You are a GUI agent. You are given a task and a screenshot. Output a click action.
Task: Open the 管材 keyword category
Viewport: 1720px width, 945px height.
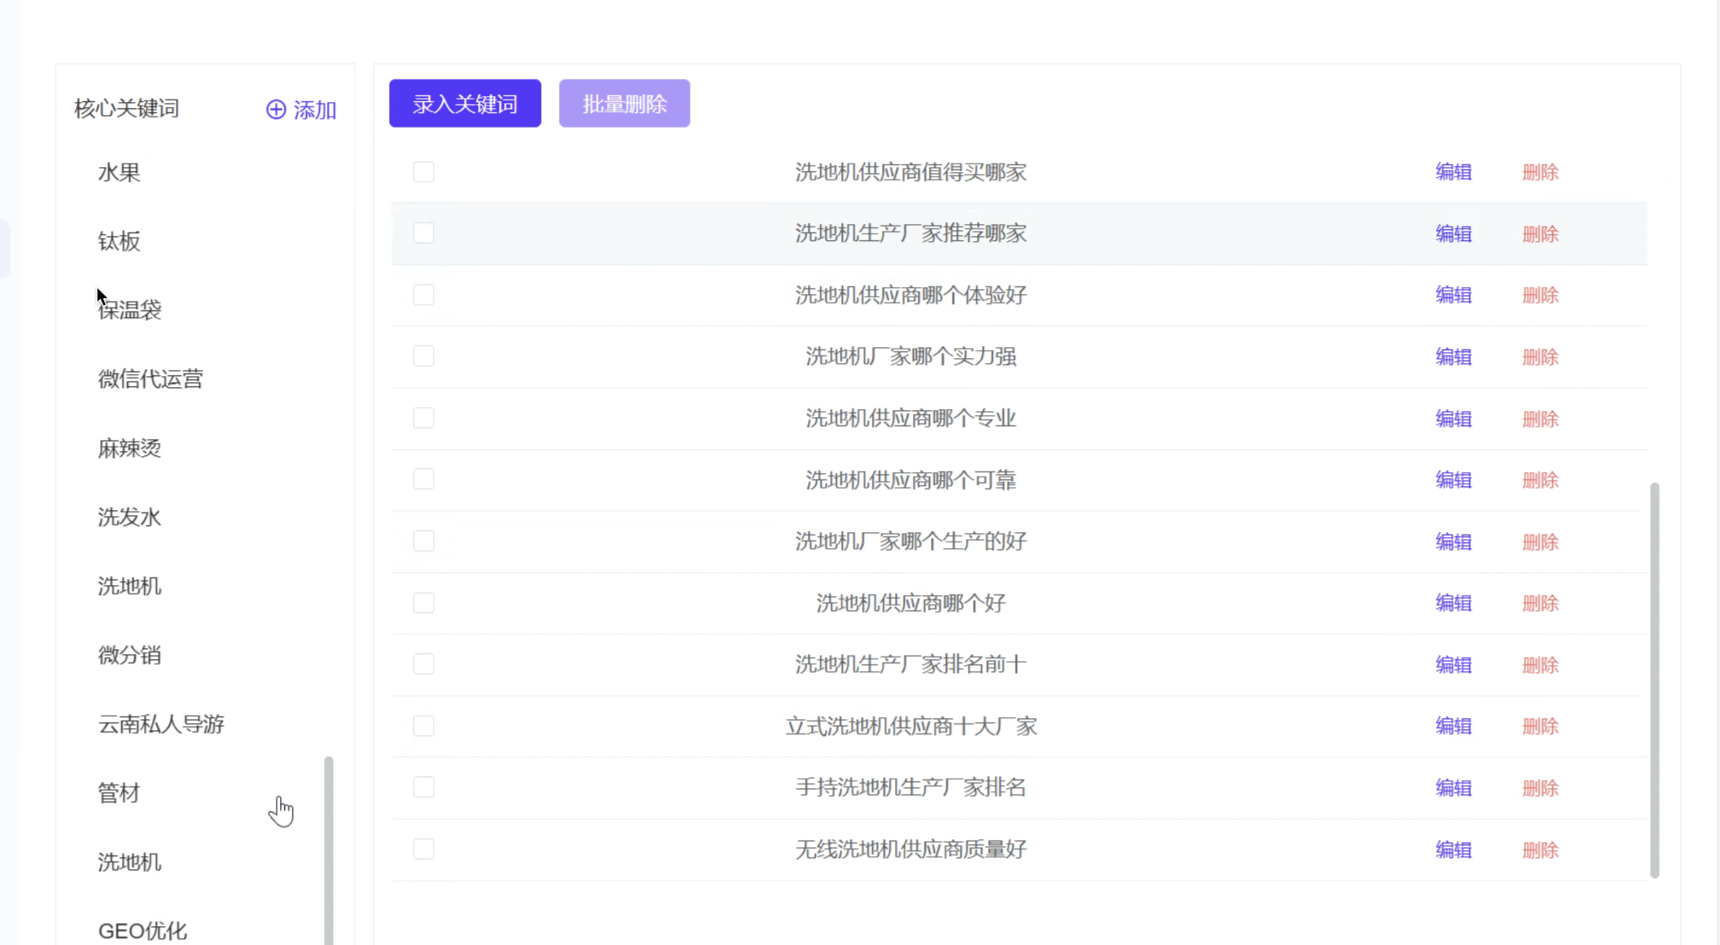click(119, 793)
